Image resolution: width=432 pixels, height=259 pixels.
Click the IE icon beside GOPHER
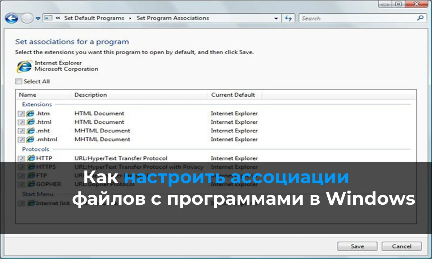31,184
